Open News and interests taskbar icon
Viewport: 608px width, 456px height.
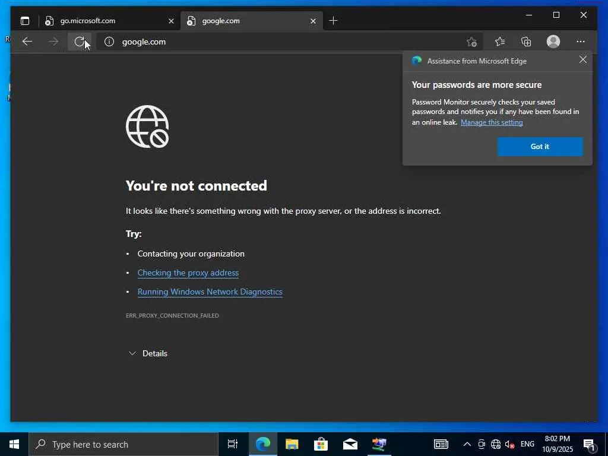(x=441, y=444)
